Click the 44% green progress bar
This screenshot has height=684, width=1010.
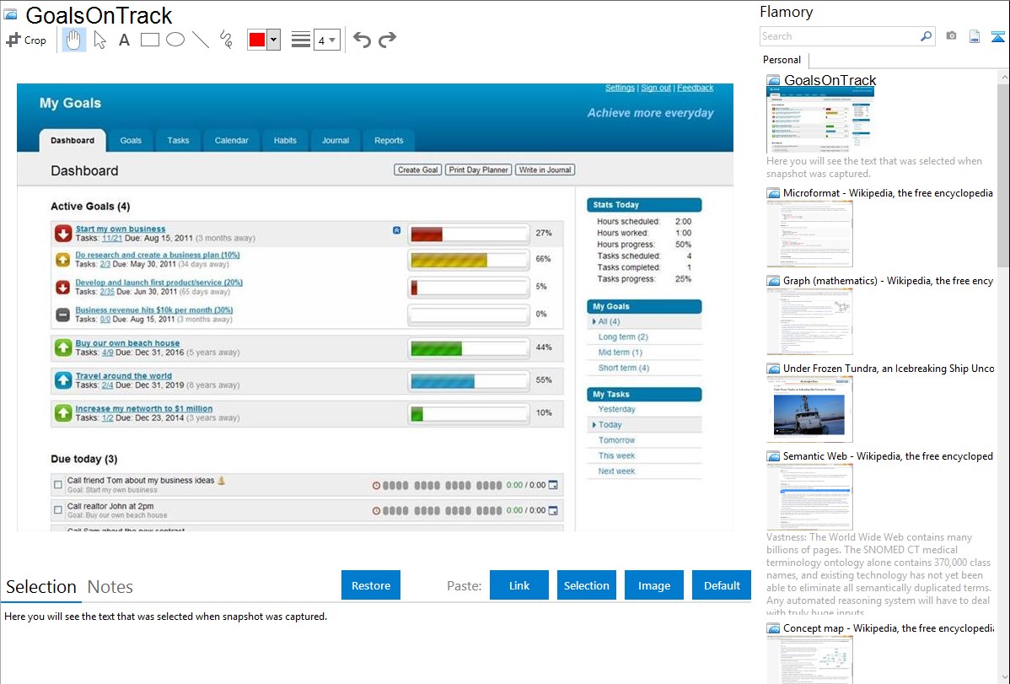[468, 348]
